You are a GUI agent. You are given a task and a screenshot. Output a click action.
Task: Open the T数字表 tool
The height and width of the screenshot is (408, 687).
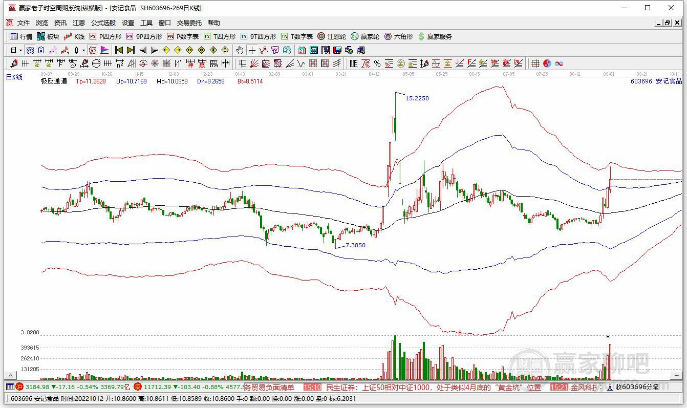(x=297, y=36)
